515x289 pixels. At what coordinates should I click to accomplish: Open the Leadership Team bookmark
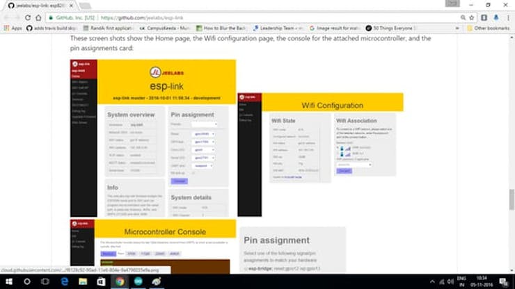click(278, 28)
